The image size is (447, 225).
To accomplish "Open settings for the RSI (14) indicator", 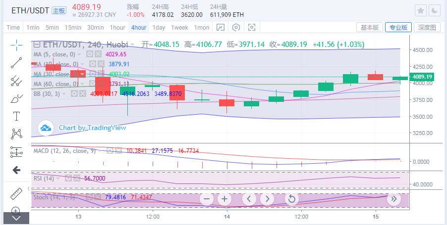I will pos(68,179).
